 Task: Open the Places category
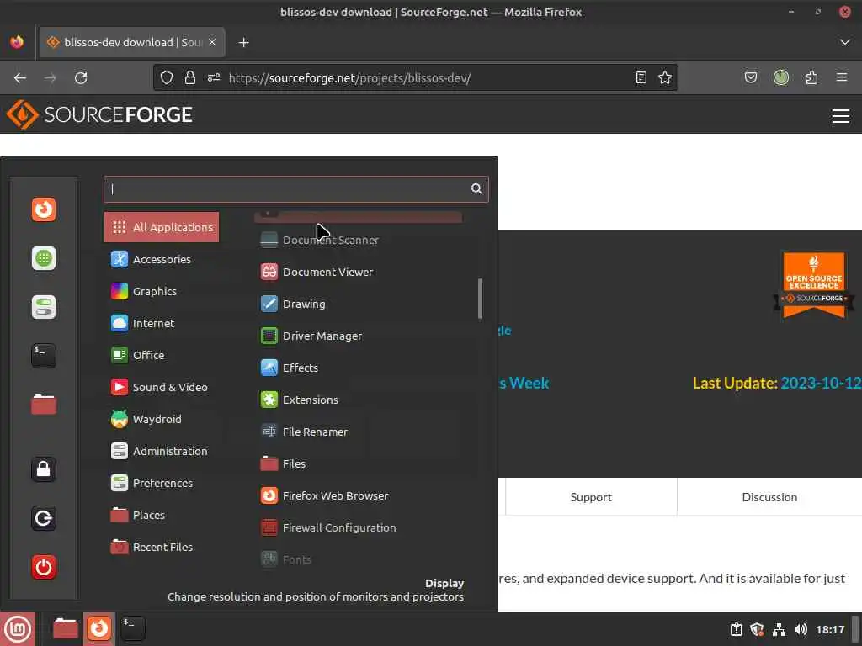coord(162,515)
